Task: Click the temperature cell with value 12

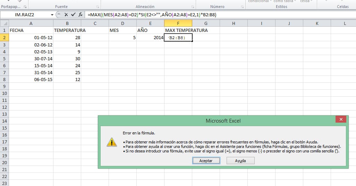Action: pyautogui.click(x=67, y=80)
